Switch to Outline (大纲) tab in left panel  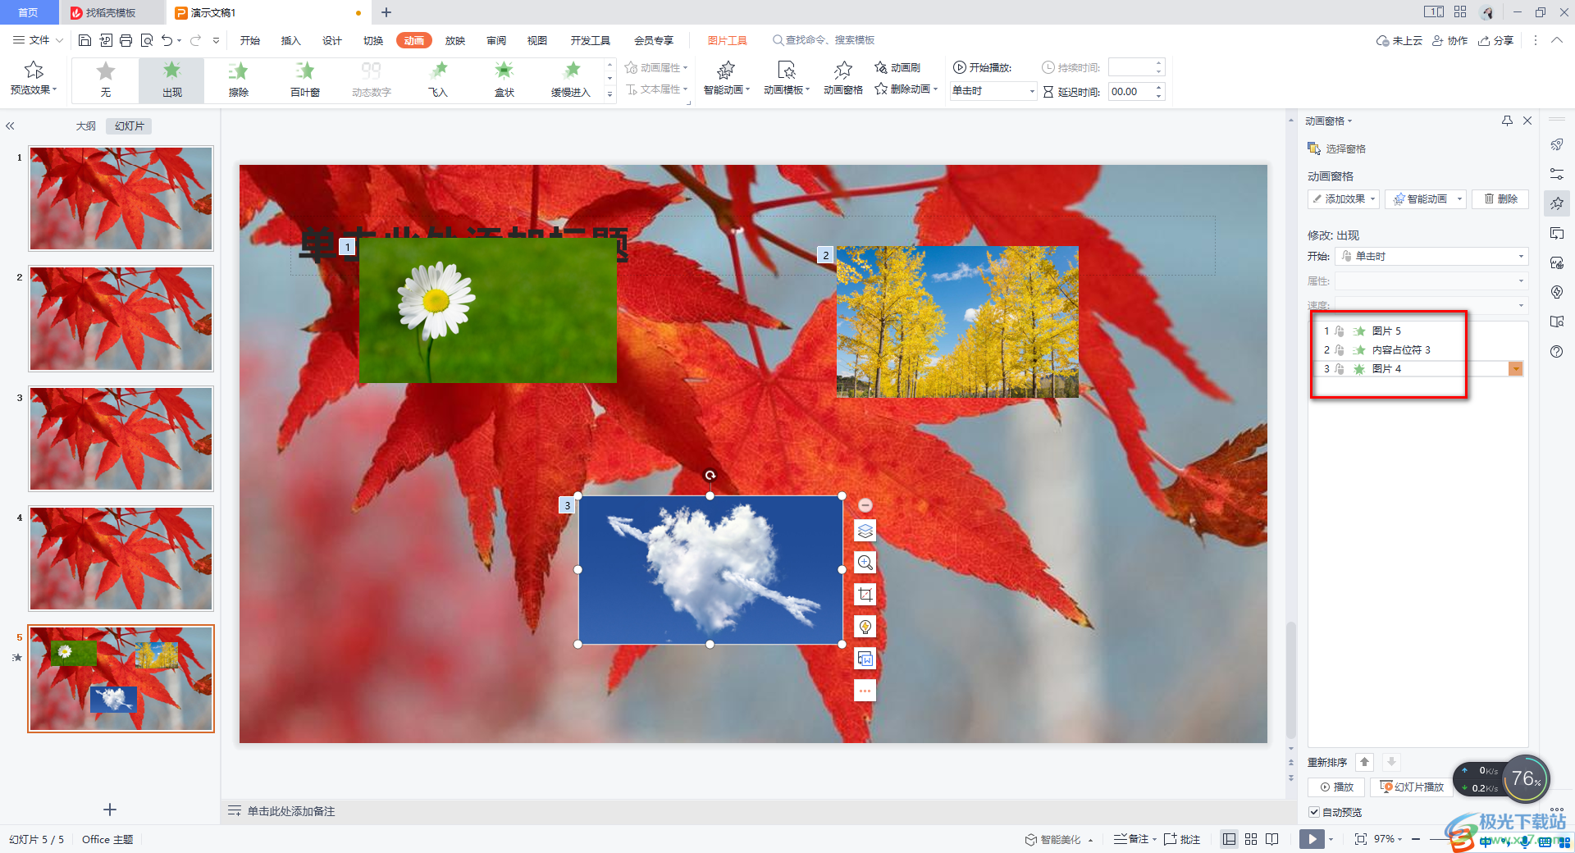[x=85, y=126]
